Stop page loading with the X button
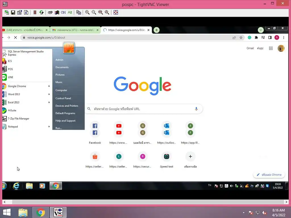 (16, 37)
